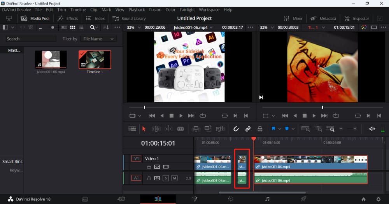389x204 pixels.
Task: Show the Mixer panel
Action: pyautogui.click(x=293, y=18)
